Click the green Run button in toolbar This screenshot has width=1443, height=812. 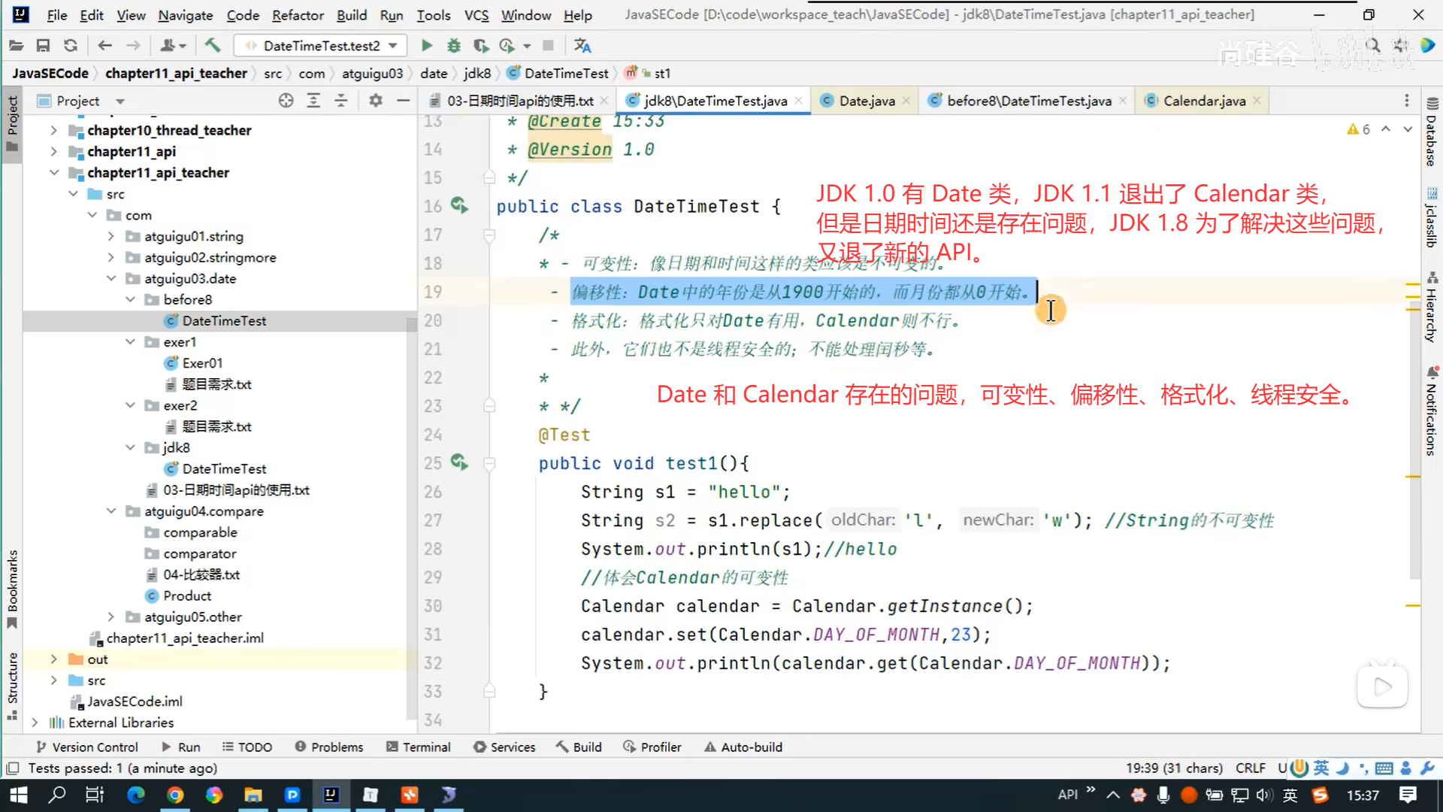tap(426, 46)
